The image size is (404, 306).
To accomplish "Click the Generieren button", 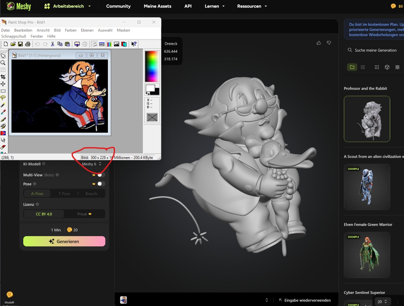I will coord(64,241).
